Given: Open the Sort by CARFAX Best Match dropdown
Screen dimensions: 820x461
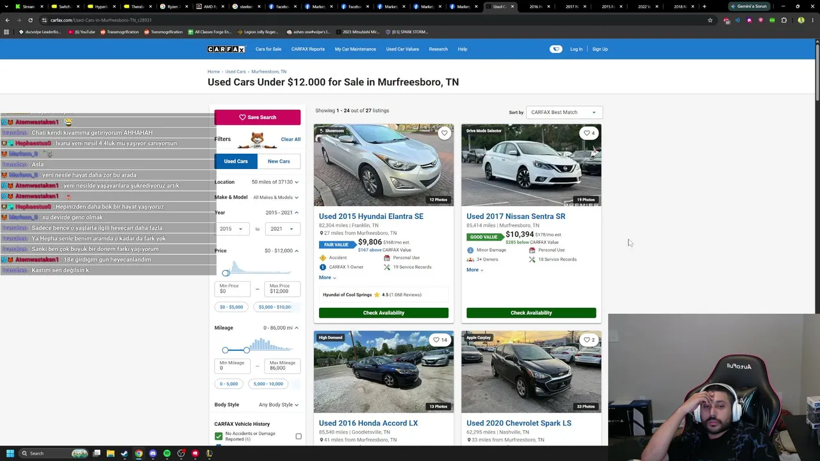Looking at the screenshot, I should click(x=564, y=112).
